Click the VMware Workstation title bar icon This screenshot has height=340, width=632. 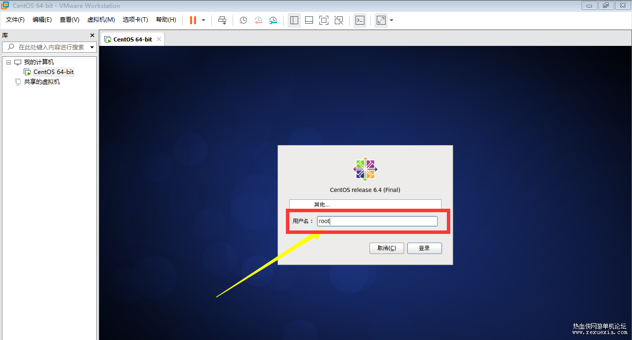coord(5,5)
